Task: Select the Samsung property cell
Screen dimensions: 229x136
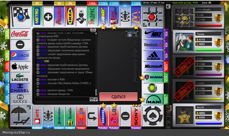Action: (103, 116)
